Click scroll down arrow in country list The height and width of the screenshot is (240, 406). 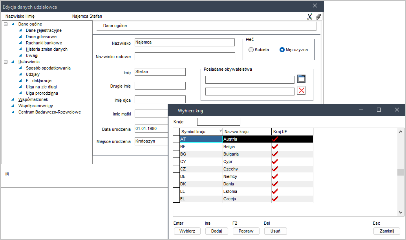tap(401, 213)
